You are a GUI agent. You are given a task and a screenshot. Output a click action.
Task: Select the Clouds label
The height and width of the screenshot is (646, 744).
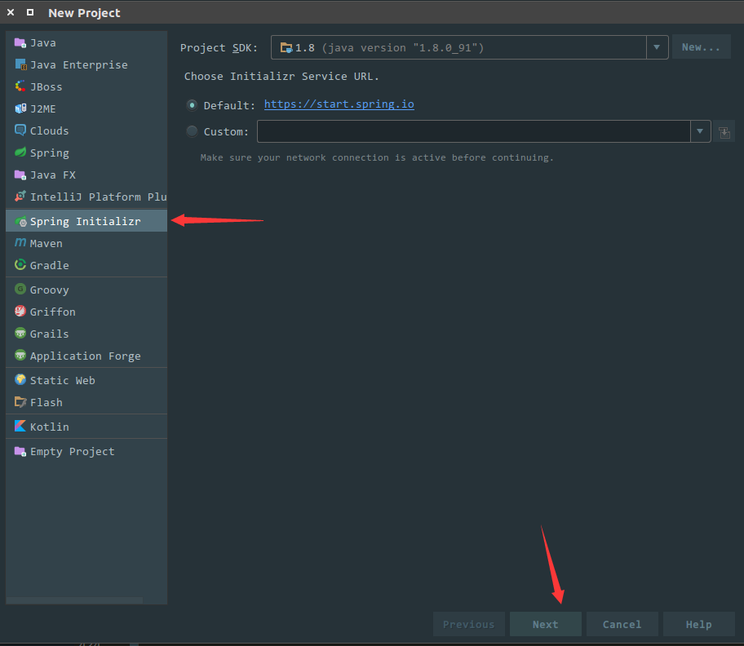tap(49, 131)
